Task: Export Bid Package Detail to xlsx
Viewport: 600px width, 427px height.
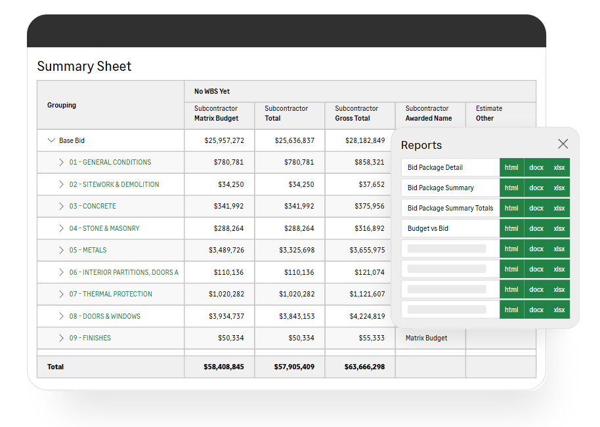Action: 559,167
